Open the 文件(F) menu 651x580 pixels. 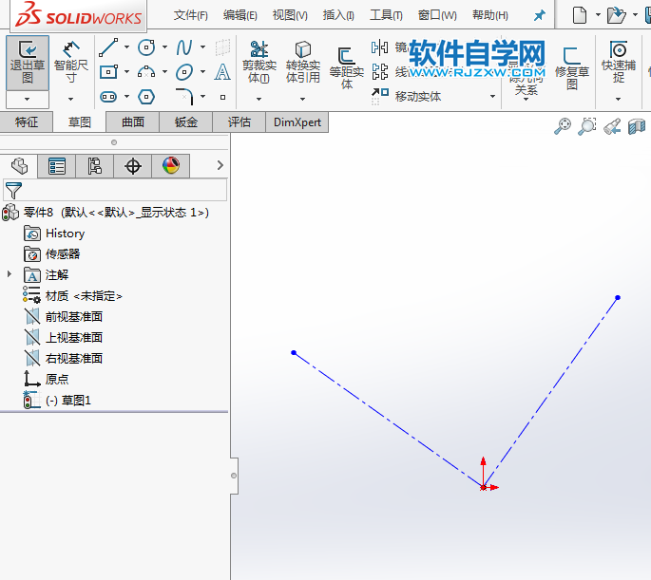tap(191, 15)
